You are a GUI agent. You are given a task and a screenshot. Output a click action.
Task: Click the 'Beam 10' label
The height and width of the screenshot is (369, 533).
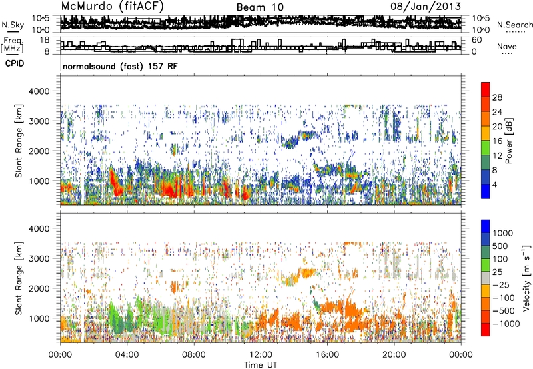point(260,7)
